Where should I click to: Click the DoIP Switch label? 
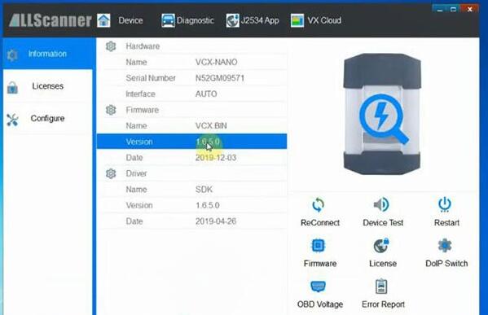click(446, 264)
